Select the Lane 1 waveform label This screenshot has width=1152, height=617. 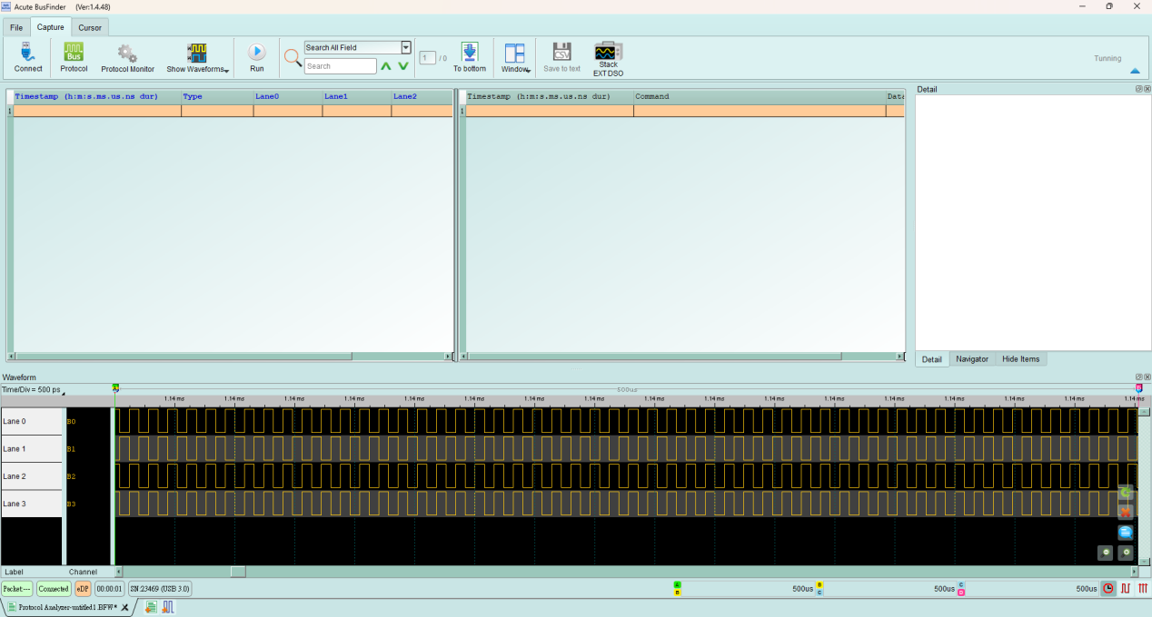coord(32,449)
